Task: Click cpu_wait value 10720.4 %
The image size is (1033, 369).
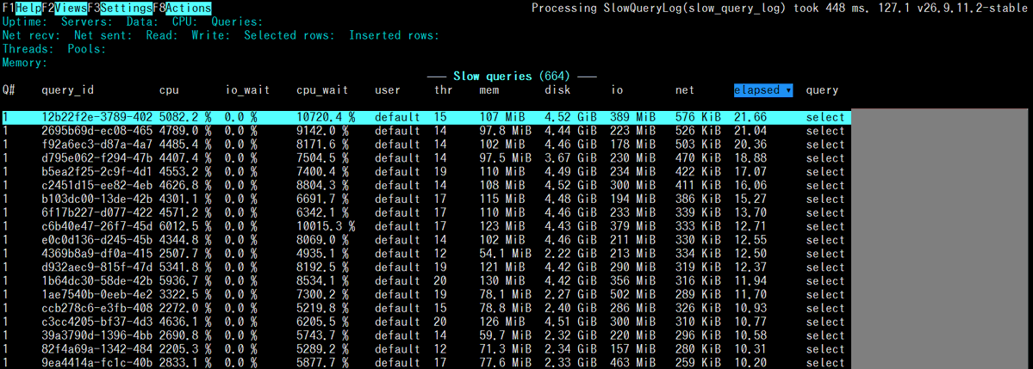Action: 326,117
